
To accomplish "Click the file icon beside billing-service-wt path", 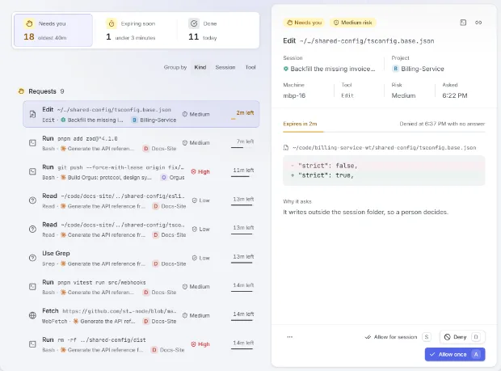I will (x=286, y=148).
